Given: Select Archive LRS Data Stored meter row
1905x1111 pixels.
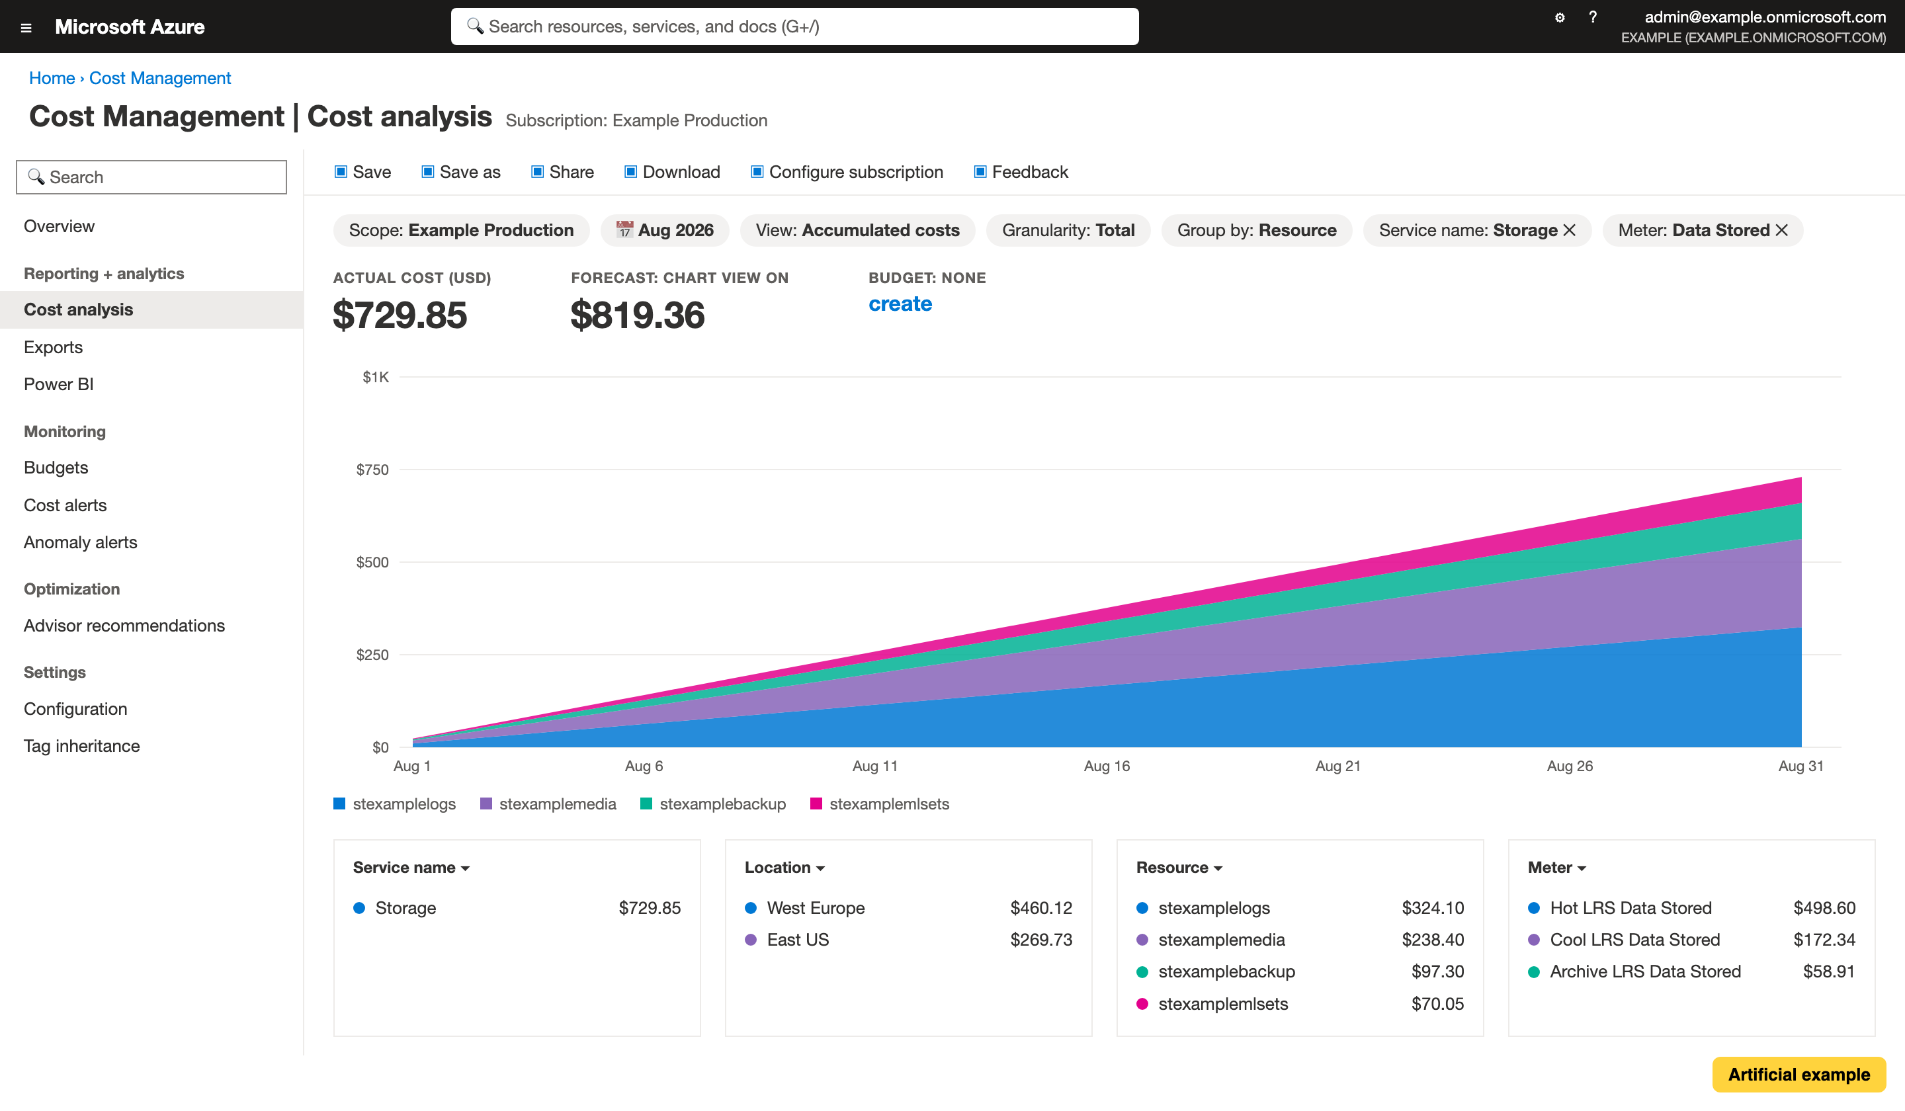Looking at the screenshot, I should tap(1691, 971).
